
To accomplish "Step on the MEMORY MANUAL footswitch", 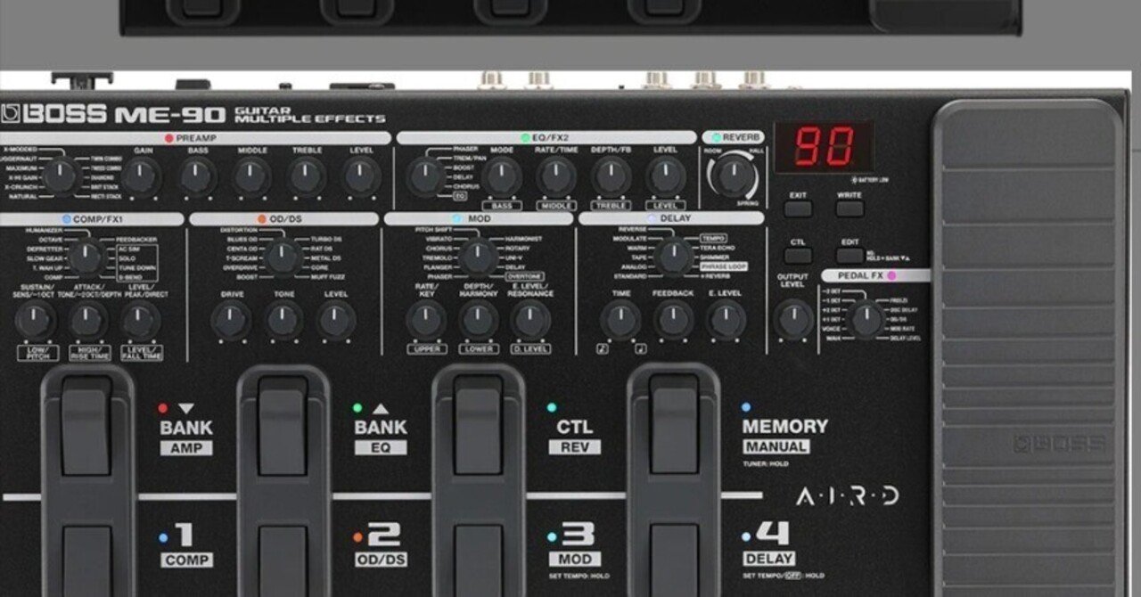I will (673, 425).
